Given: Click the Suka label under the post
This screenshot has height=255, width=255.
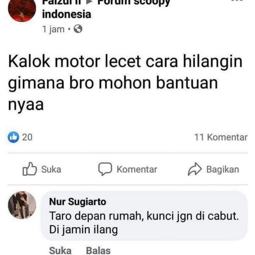Looking at the screenshot, I should [51, 169].
